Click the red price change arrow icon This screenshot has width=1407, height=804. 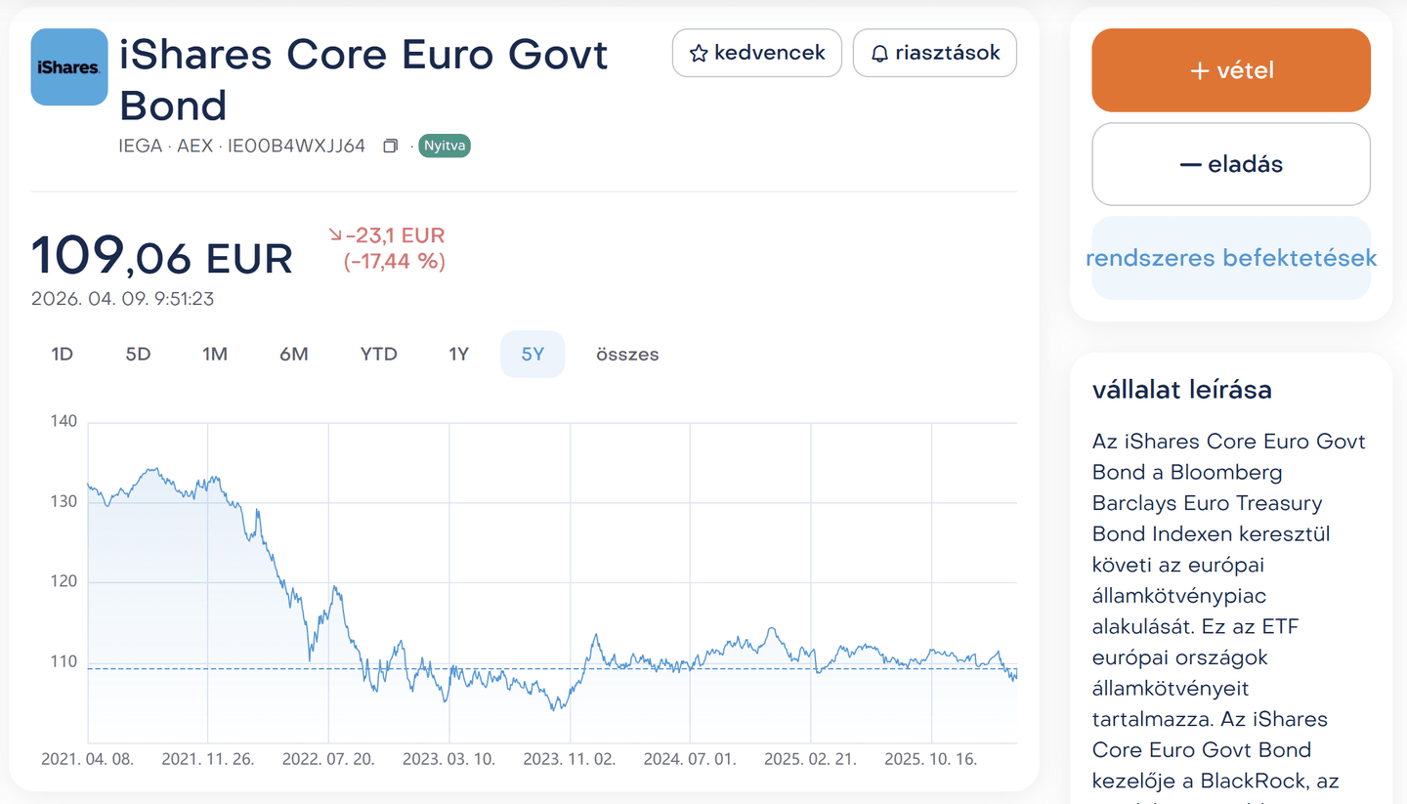(x=335, y=235)
